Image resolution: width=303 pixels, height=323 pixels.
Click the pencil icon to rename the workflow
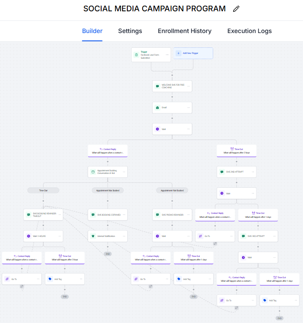pyautogui.click(x=236, y=9)
